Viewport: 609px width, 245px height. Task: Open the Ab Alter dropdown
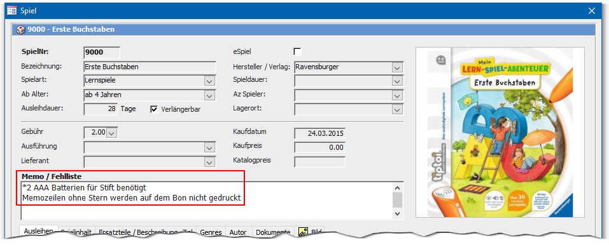pos(209,95)
